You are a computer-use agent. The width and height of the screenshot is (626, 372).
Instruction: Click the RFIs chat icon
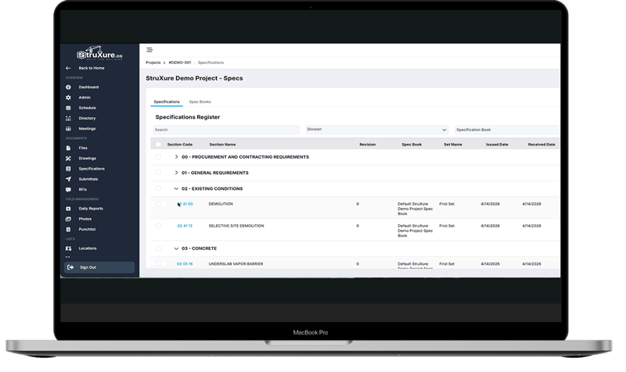pos(69,189)
